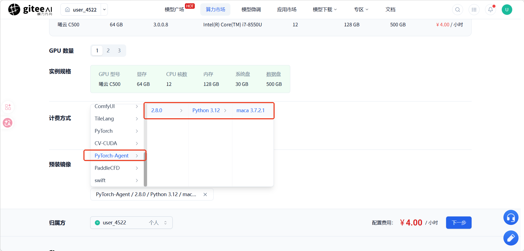
Task: Open the 文档 nav link
Action: coord(390,10)
